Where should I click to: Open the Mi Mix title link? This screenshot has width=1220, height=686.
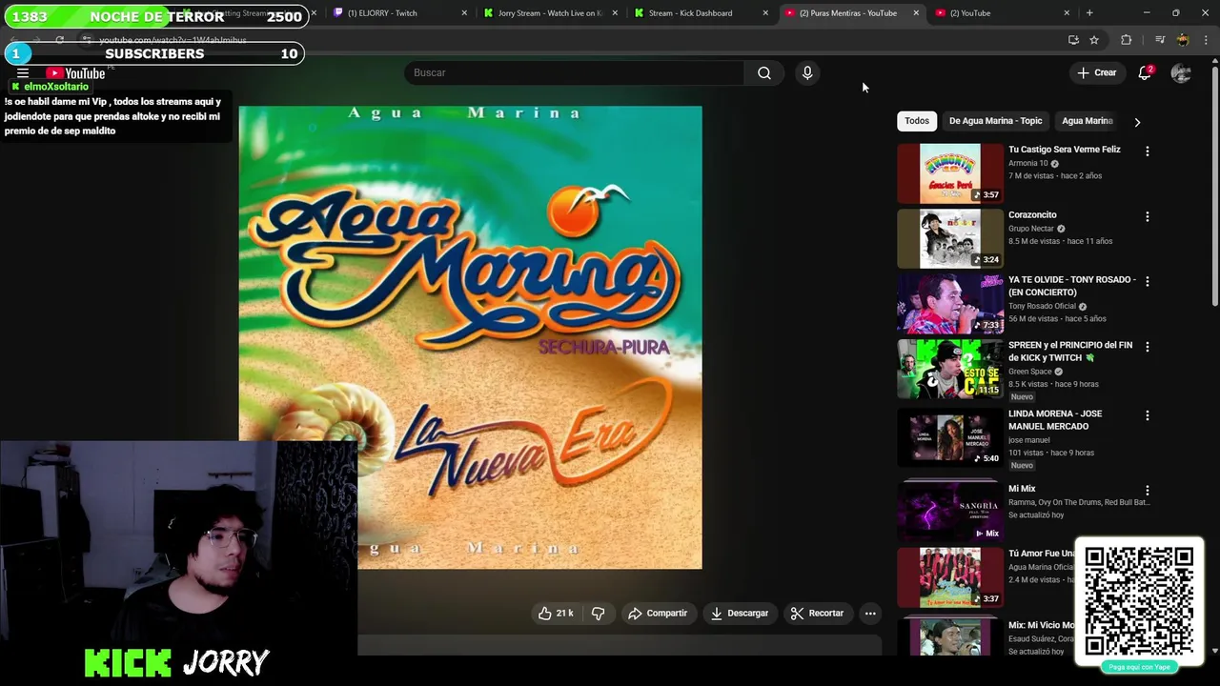pyautogui.click(x=1022, y=489)
